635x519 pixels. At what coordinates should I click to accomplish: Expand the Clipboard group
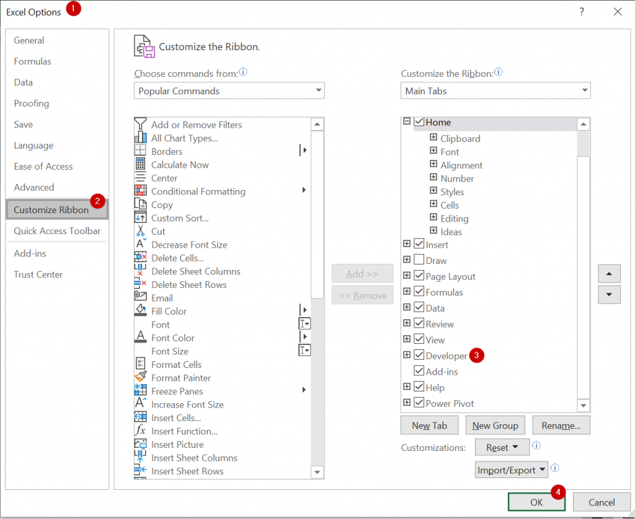(x=433, y=137)
